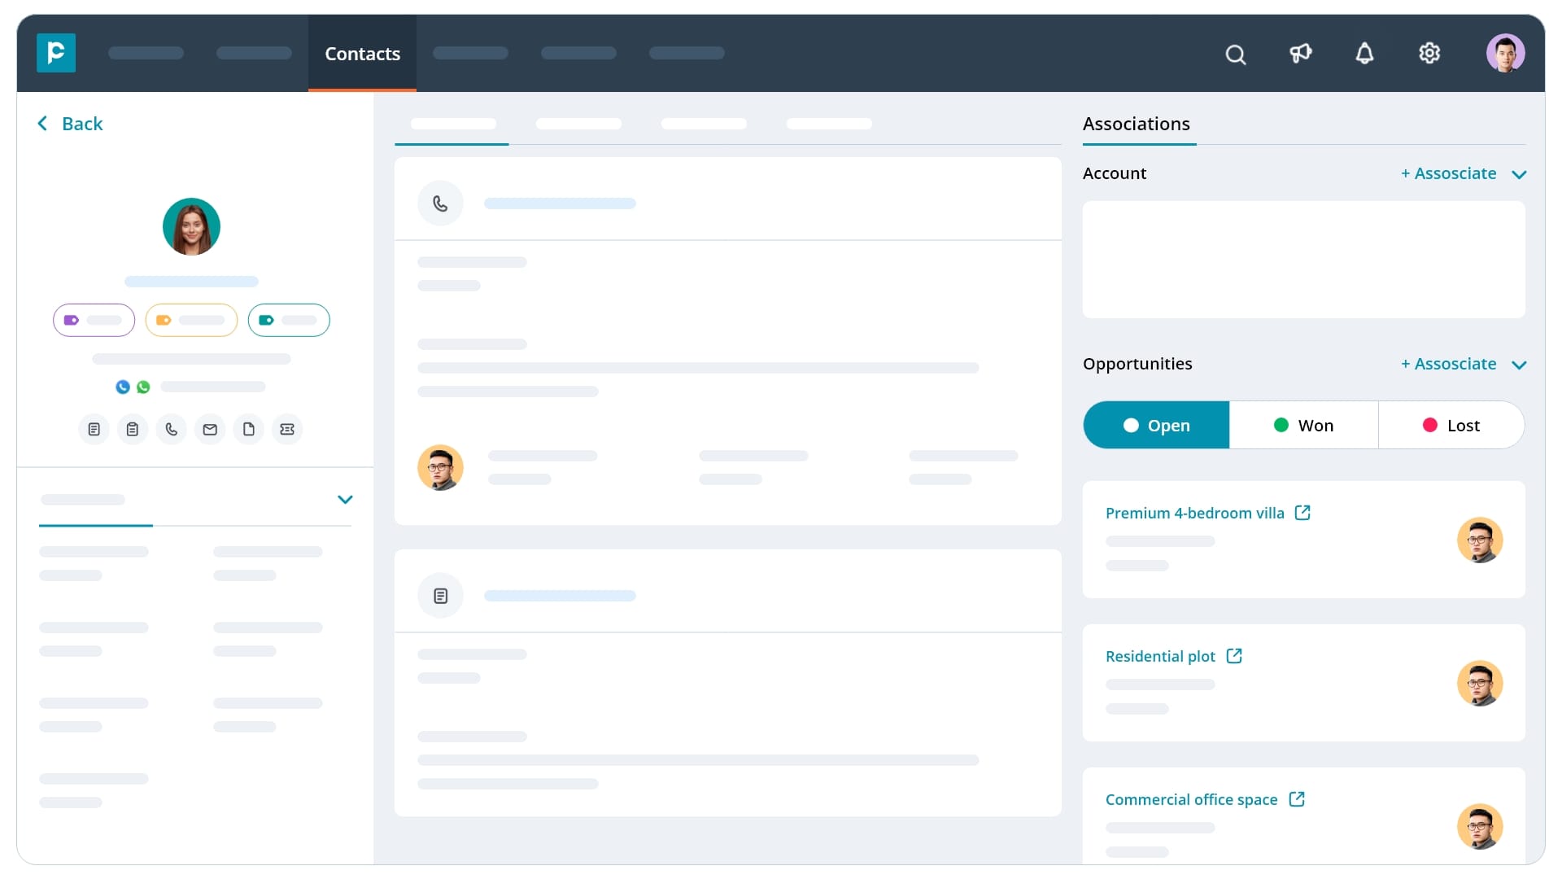The width and height of the screenshot is (1562, 879).
Task: Switch opportunities filter to Won
Action: (1303, 426)
